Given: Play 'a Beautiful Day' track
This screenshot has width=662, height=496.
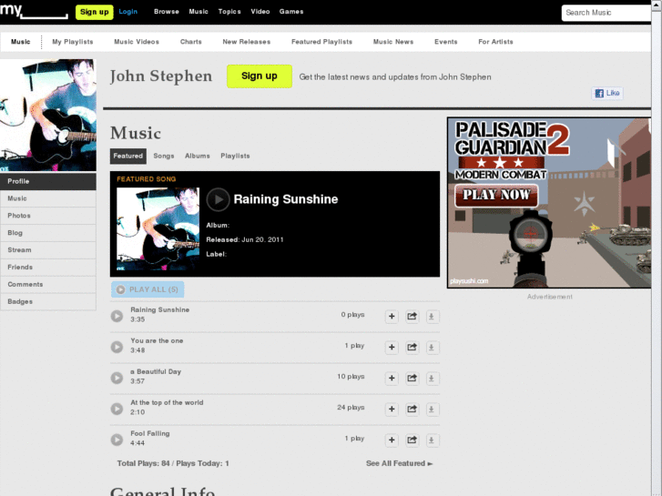Looking at the screenshot, I should click(117, 378).
